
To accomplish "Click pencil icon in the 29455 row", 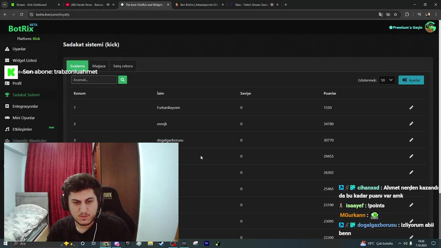I will coord(411,156).
